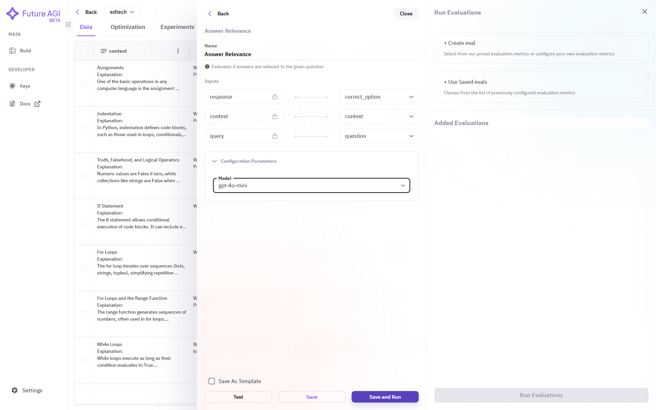656x410 pixels.
Task: Enable Save As Template checkbox
Action: (212, 381)
